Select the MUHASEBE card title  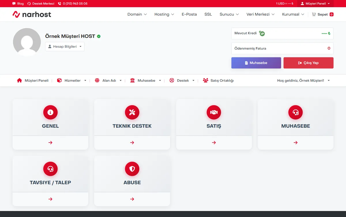coord(296,126)
